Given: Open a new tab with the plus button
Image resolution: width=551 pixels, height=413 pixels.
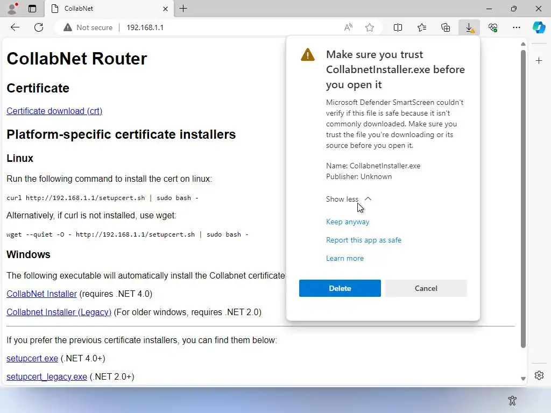Looking at the screenshot, I should [183, 9].
